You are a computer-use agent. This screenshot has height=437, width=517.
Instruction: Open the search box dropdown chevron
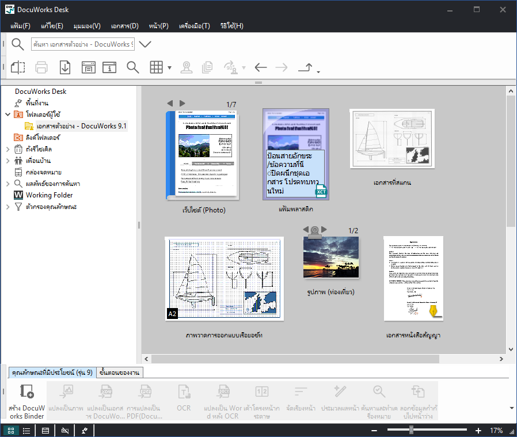point(145,43)
